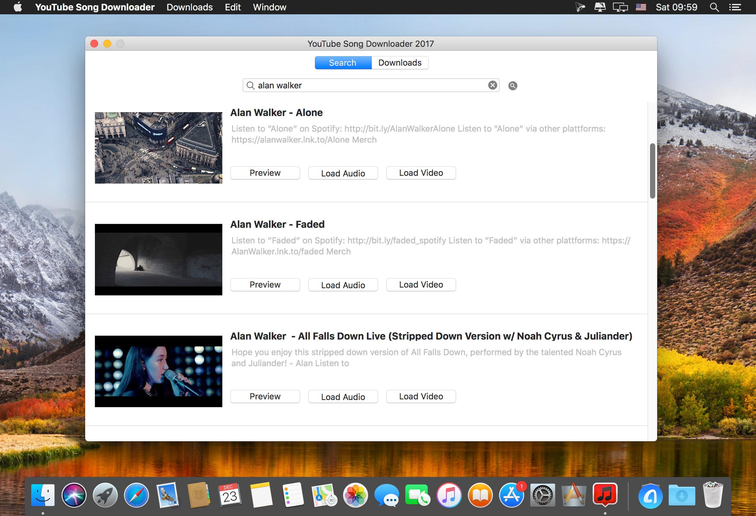This screenshot has width=756, height=516.
Task: Open the Downloads folder in the Dock
Action: click(682, 495)
